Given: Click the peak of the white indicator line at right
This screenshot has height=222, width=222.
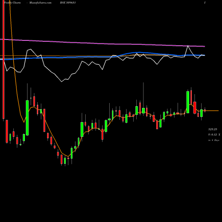Looking at the screenshot, I should 188,46.
